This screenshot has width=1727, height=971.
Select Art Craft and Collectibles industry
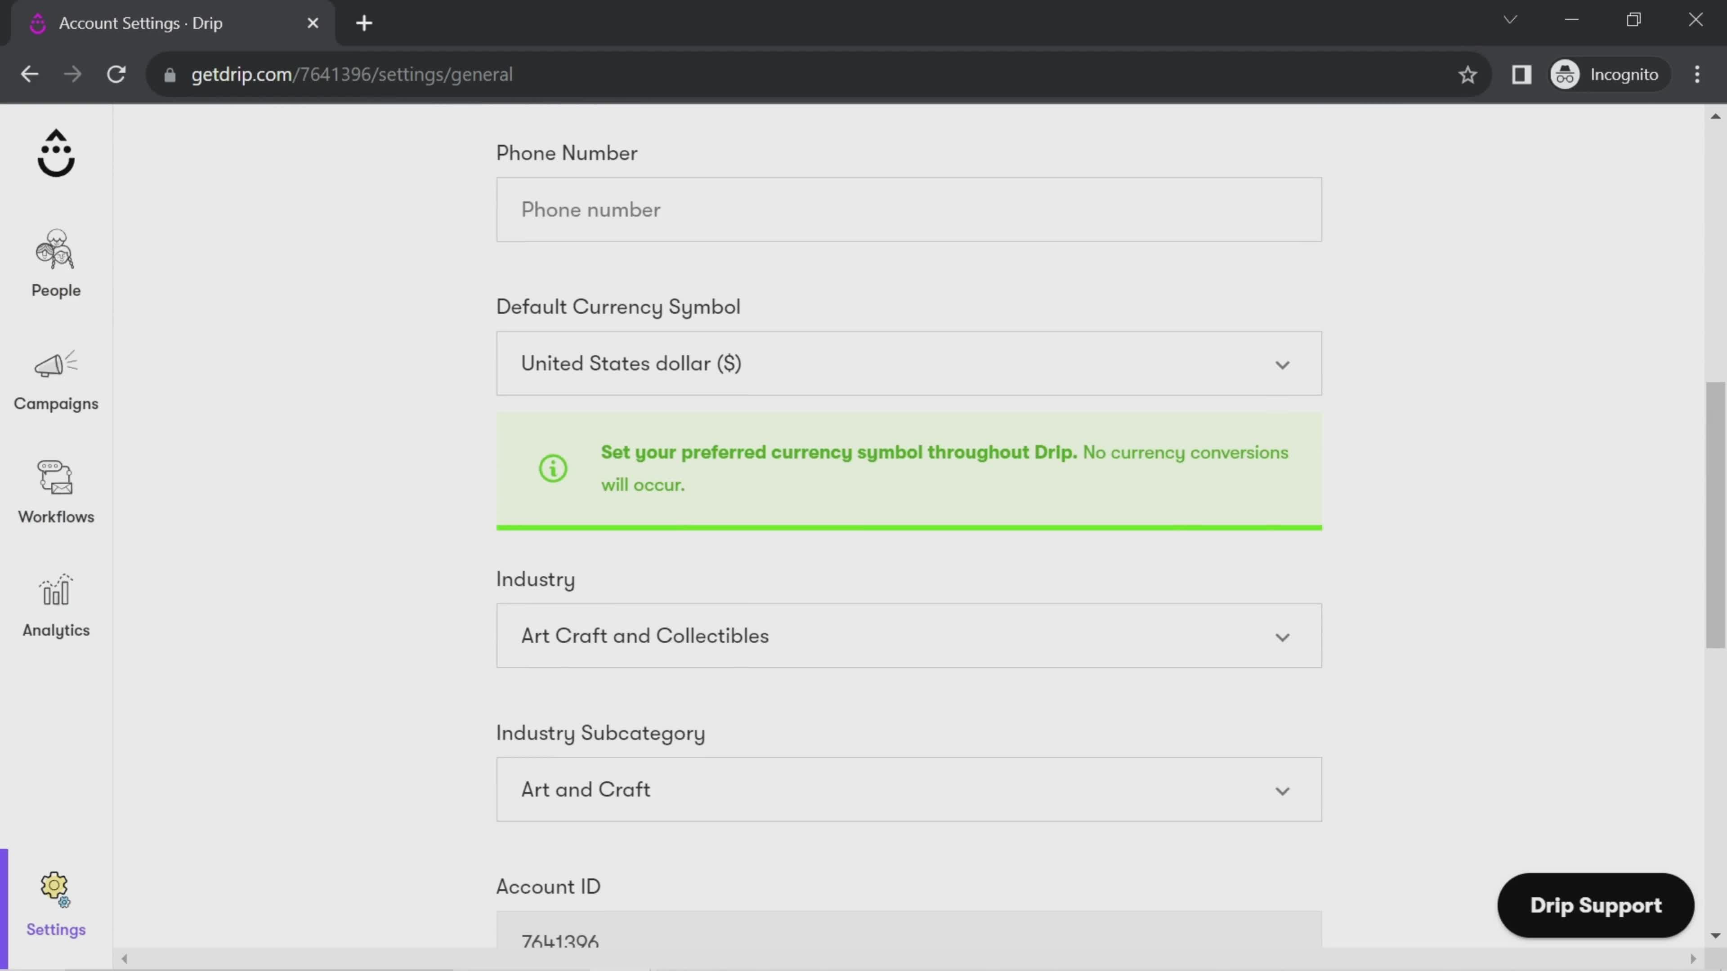pos(908,636)
